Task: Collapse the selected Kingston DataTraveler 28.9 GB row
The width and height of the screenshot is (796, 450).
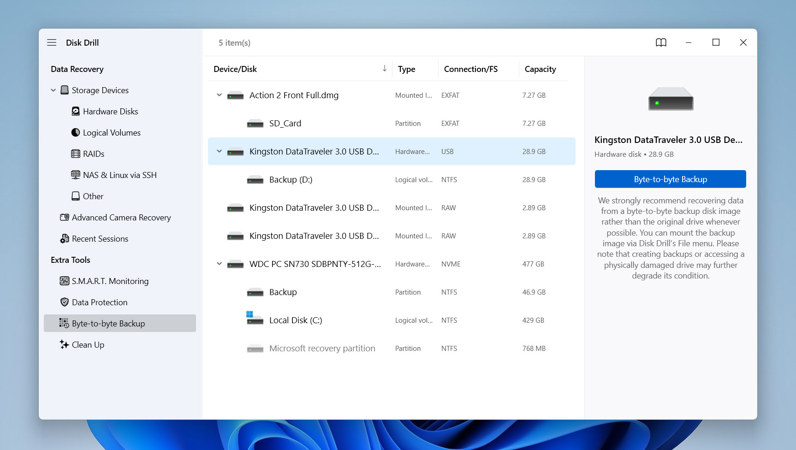Action: click(220, 151)
